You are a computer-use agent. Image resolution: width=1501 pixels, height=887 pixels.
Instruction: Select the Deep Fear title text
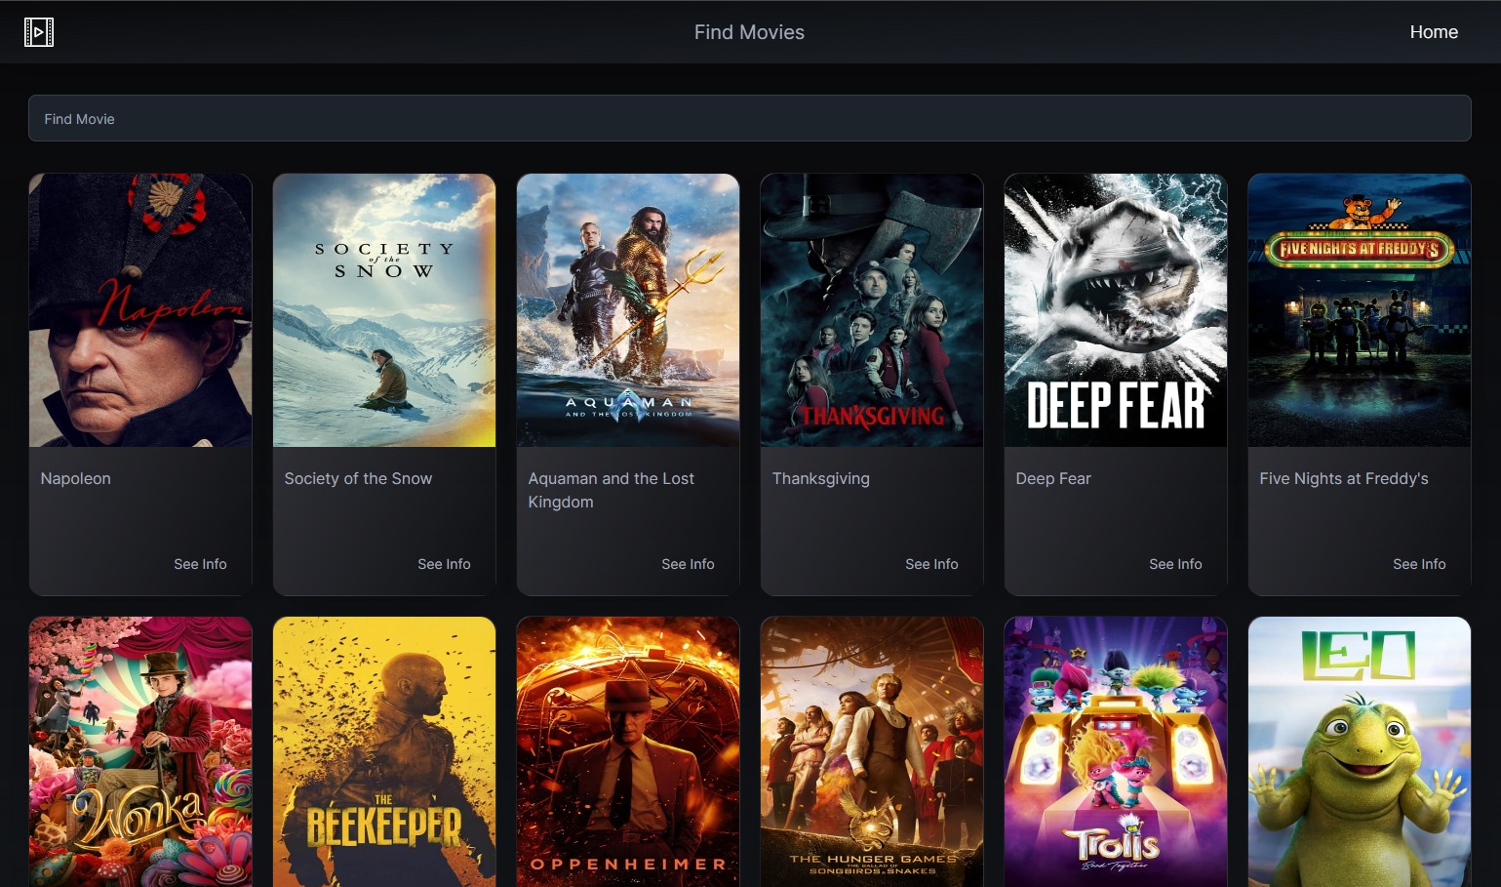click(1053, 478)
